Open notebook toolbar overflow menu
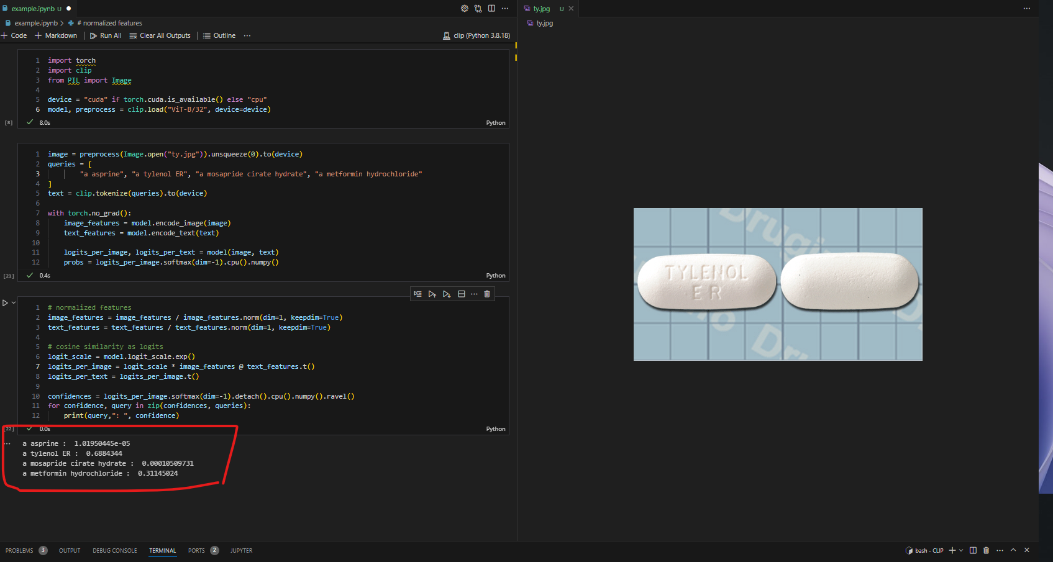This screenshot has width=1053, height=562. tap(247, 35)
